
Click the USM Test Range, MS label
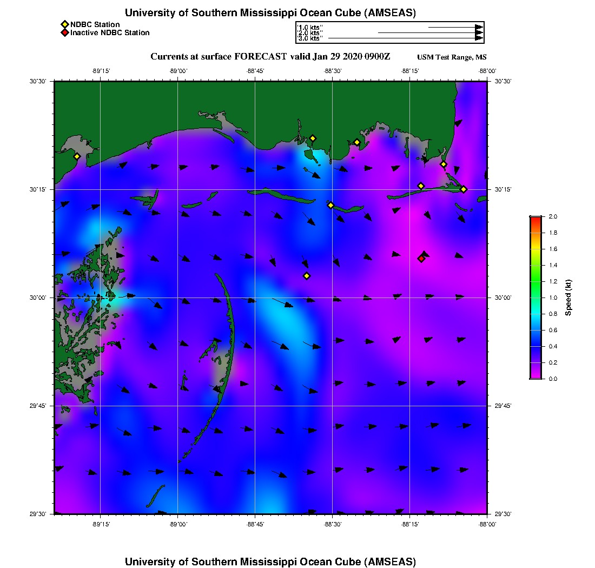point(452,58)
